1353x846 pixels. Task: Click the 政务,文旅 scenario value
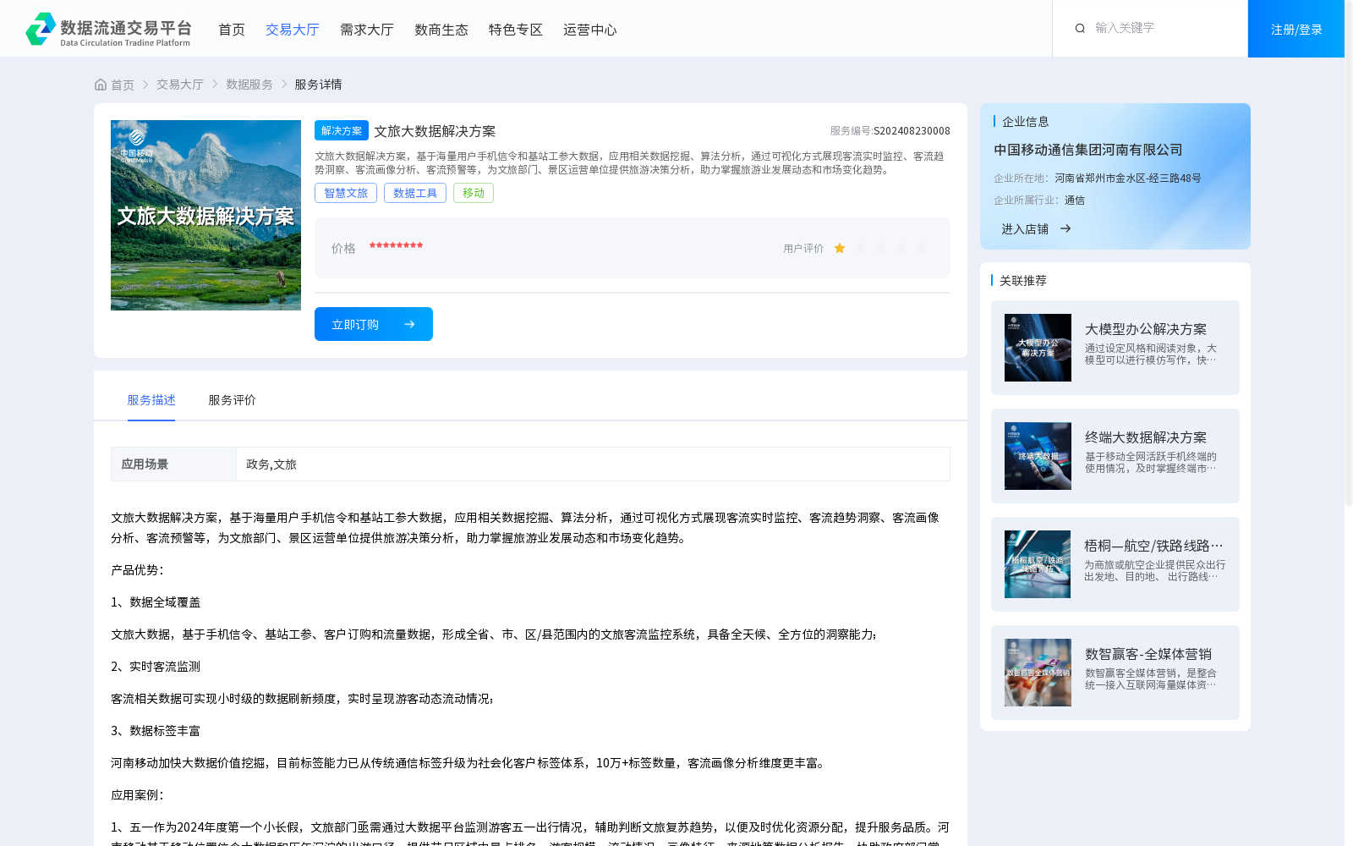[271, 464]
